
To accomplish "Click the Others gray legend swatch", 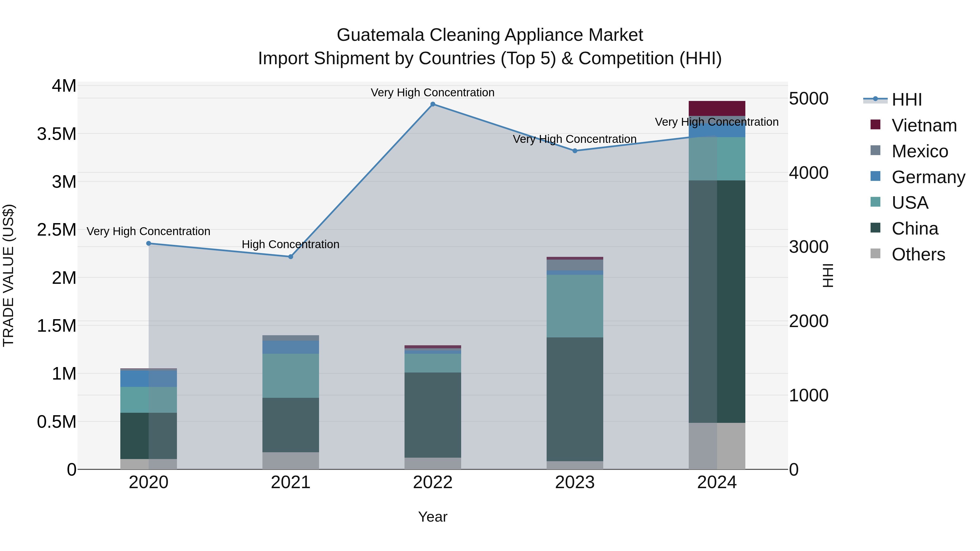I will [x=875, y=253].
